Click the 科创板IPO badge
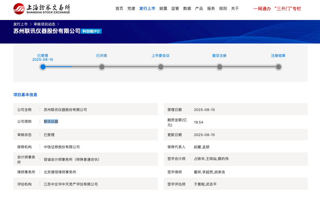The height and width of the screenshot is (198, 320). click(x=91, y=31)
